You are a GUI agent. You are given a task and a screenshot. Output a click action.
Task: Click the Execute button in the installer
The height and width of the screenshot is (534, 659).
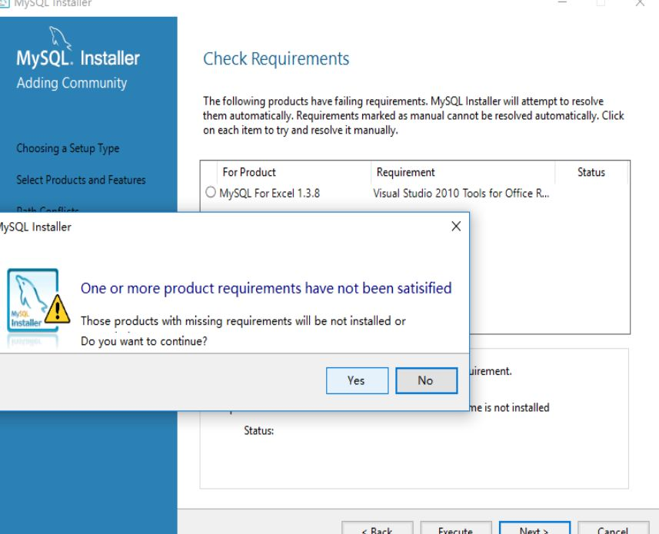click(455, 529)
